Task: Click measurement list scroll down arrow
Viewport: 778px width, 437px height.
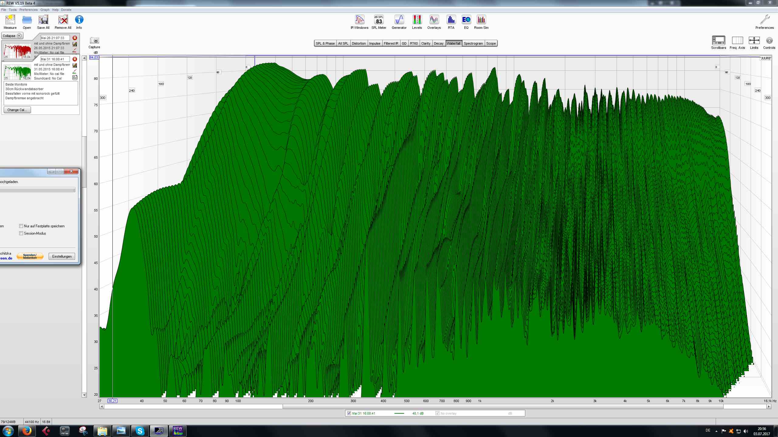Action: 84,395
